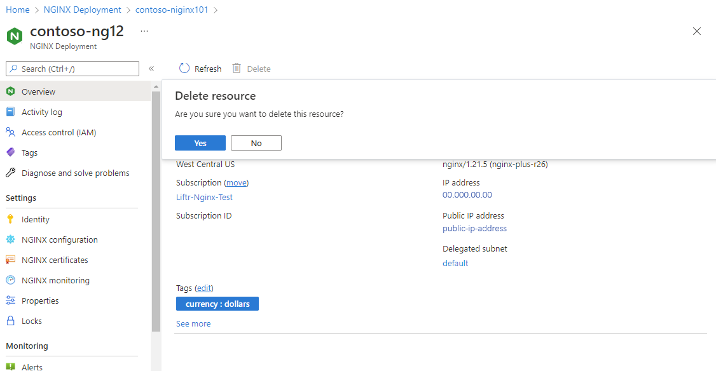Go to Home breadcrumb
The image size is (716, 371).
18,10
